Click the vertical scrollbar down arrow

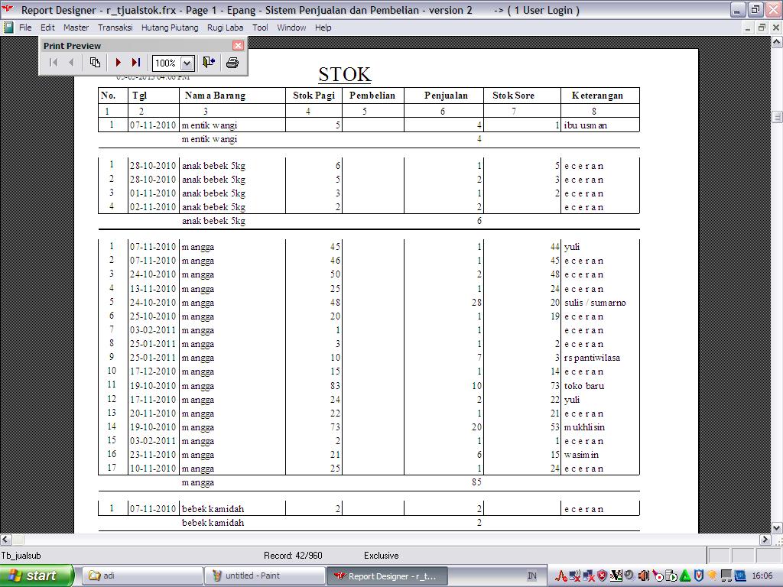click(777, 527)
